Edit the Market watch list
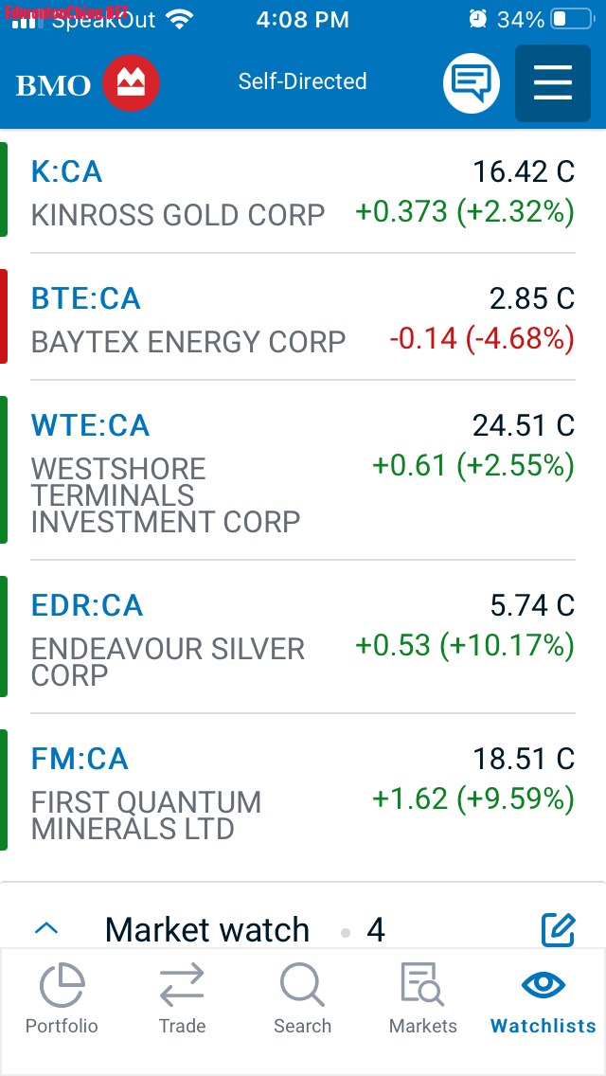This screenshot has width=606, height=1076. click(x=558, y=929)
